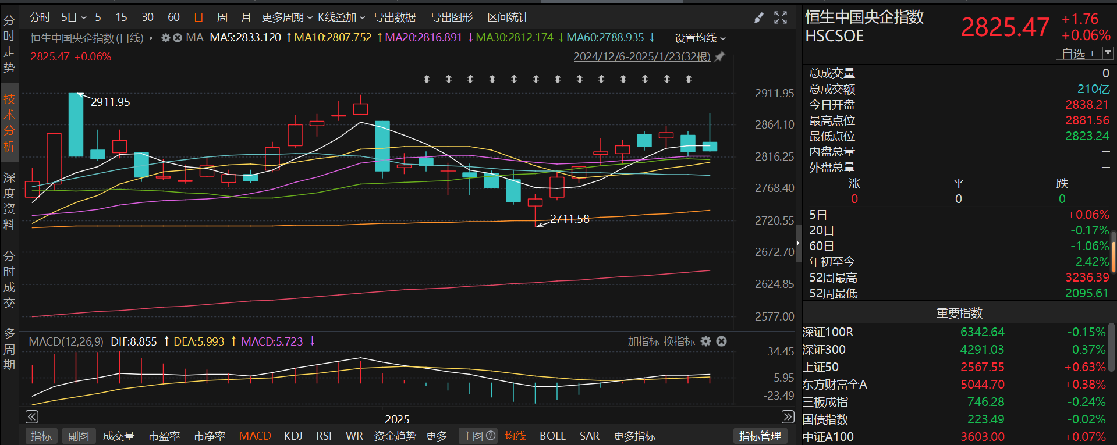Viewport: 1117px width, 445px height.
Task: Open the 设置均线 dropdown
Action: click(x=700, y=38)
